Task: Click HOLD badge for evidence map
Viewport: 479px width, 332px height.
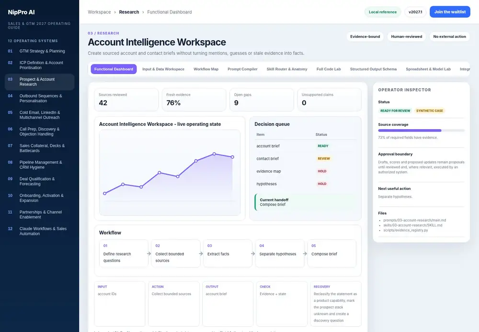Action: (322, 171)
